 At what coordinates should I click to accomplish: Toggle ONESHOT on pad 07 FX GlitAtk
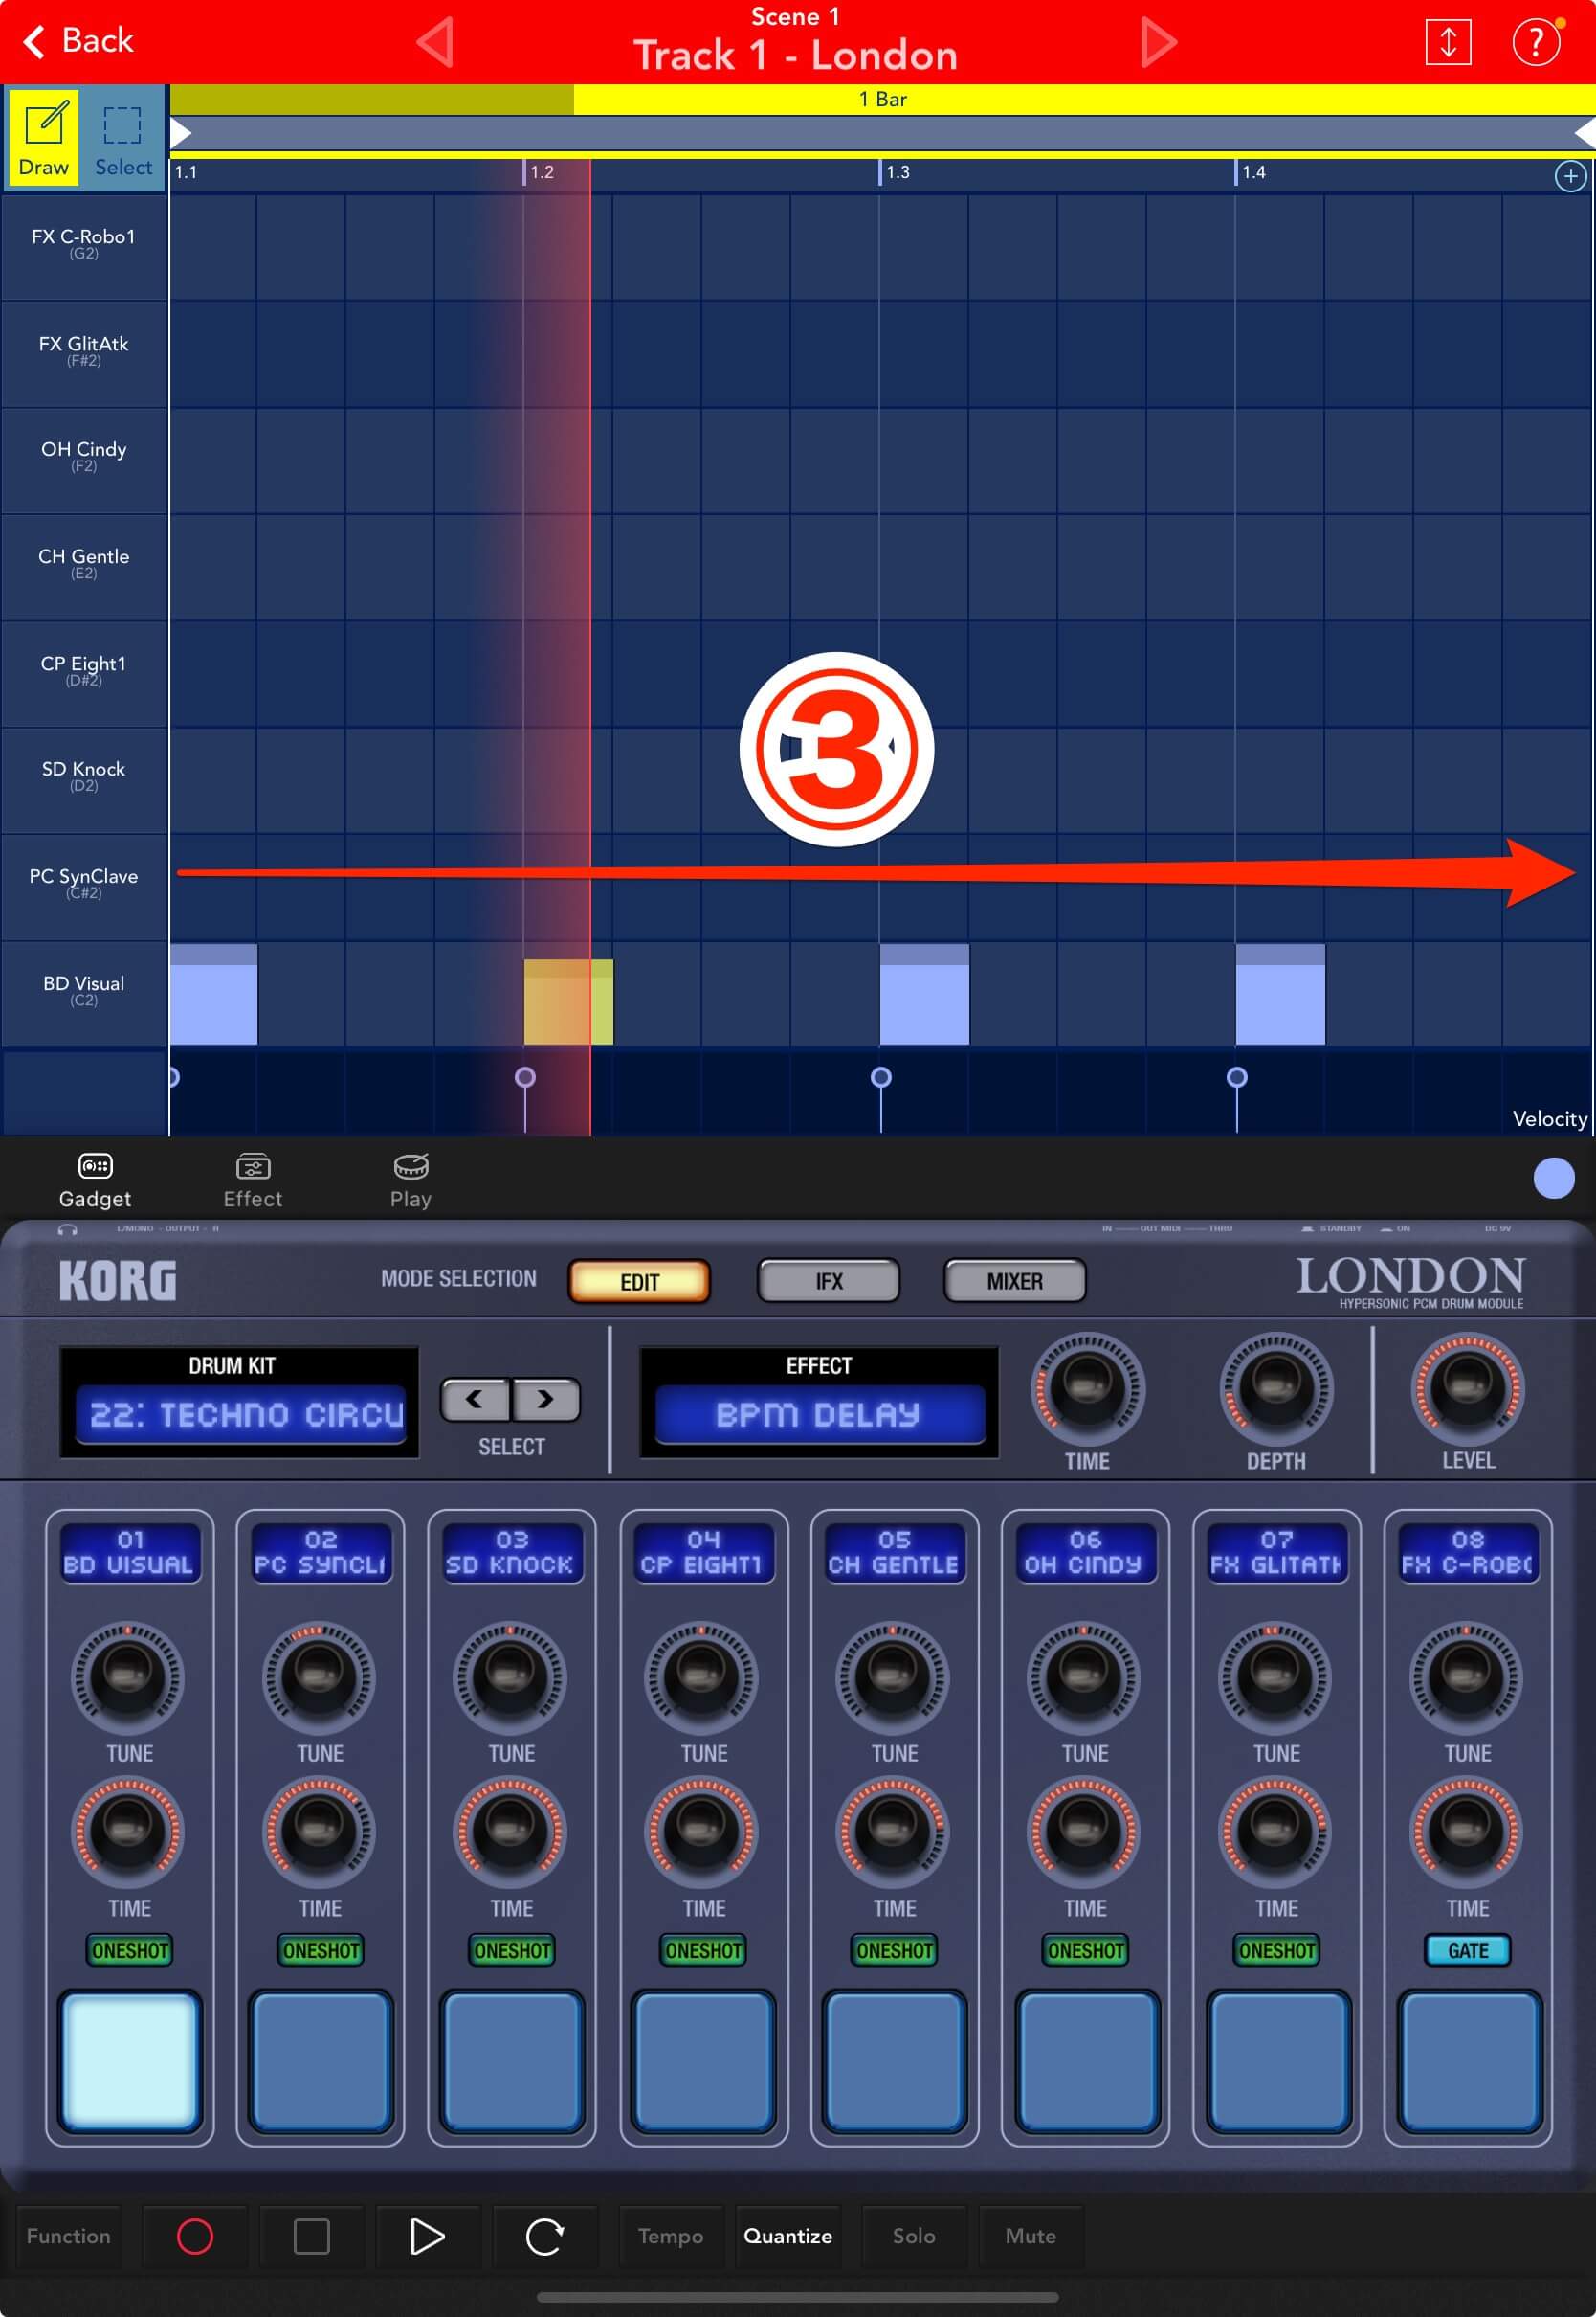click(1276, 1950)
